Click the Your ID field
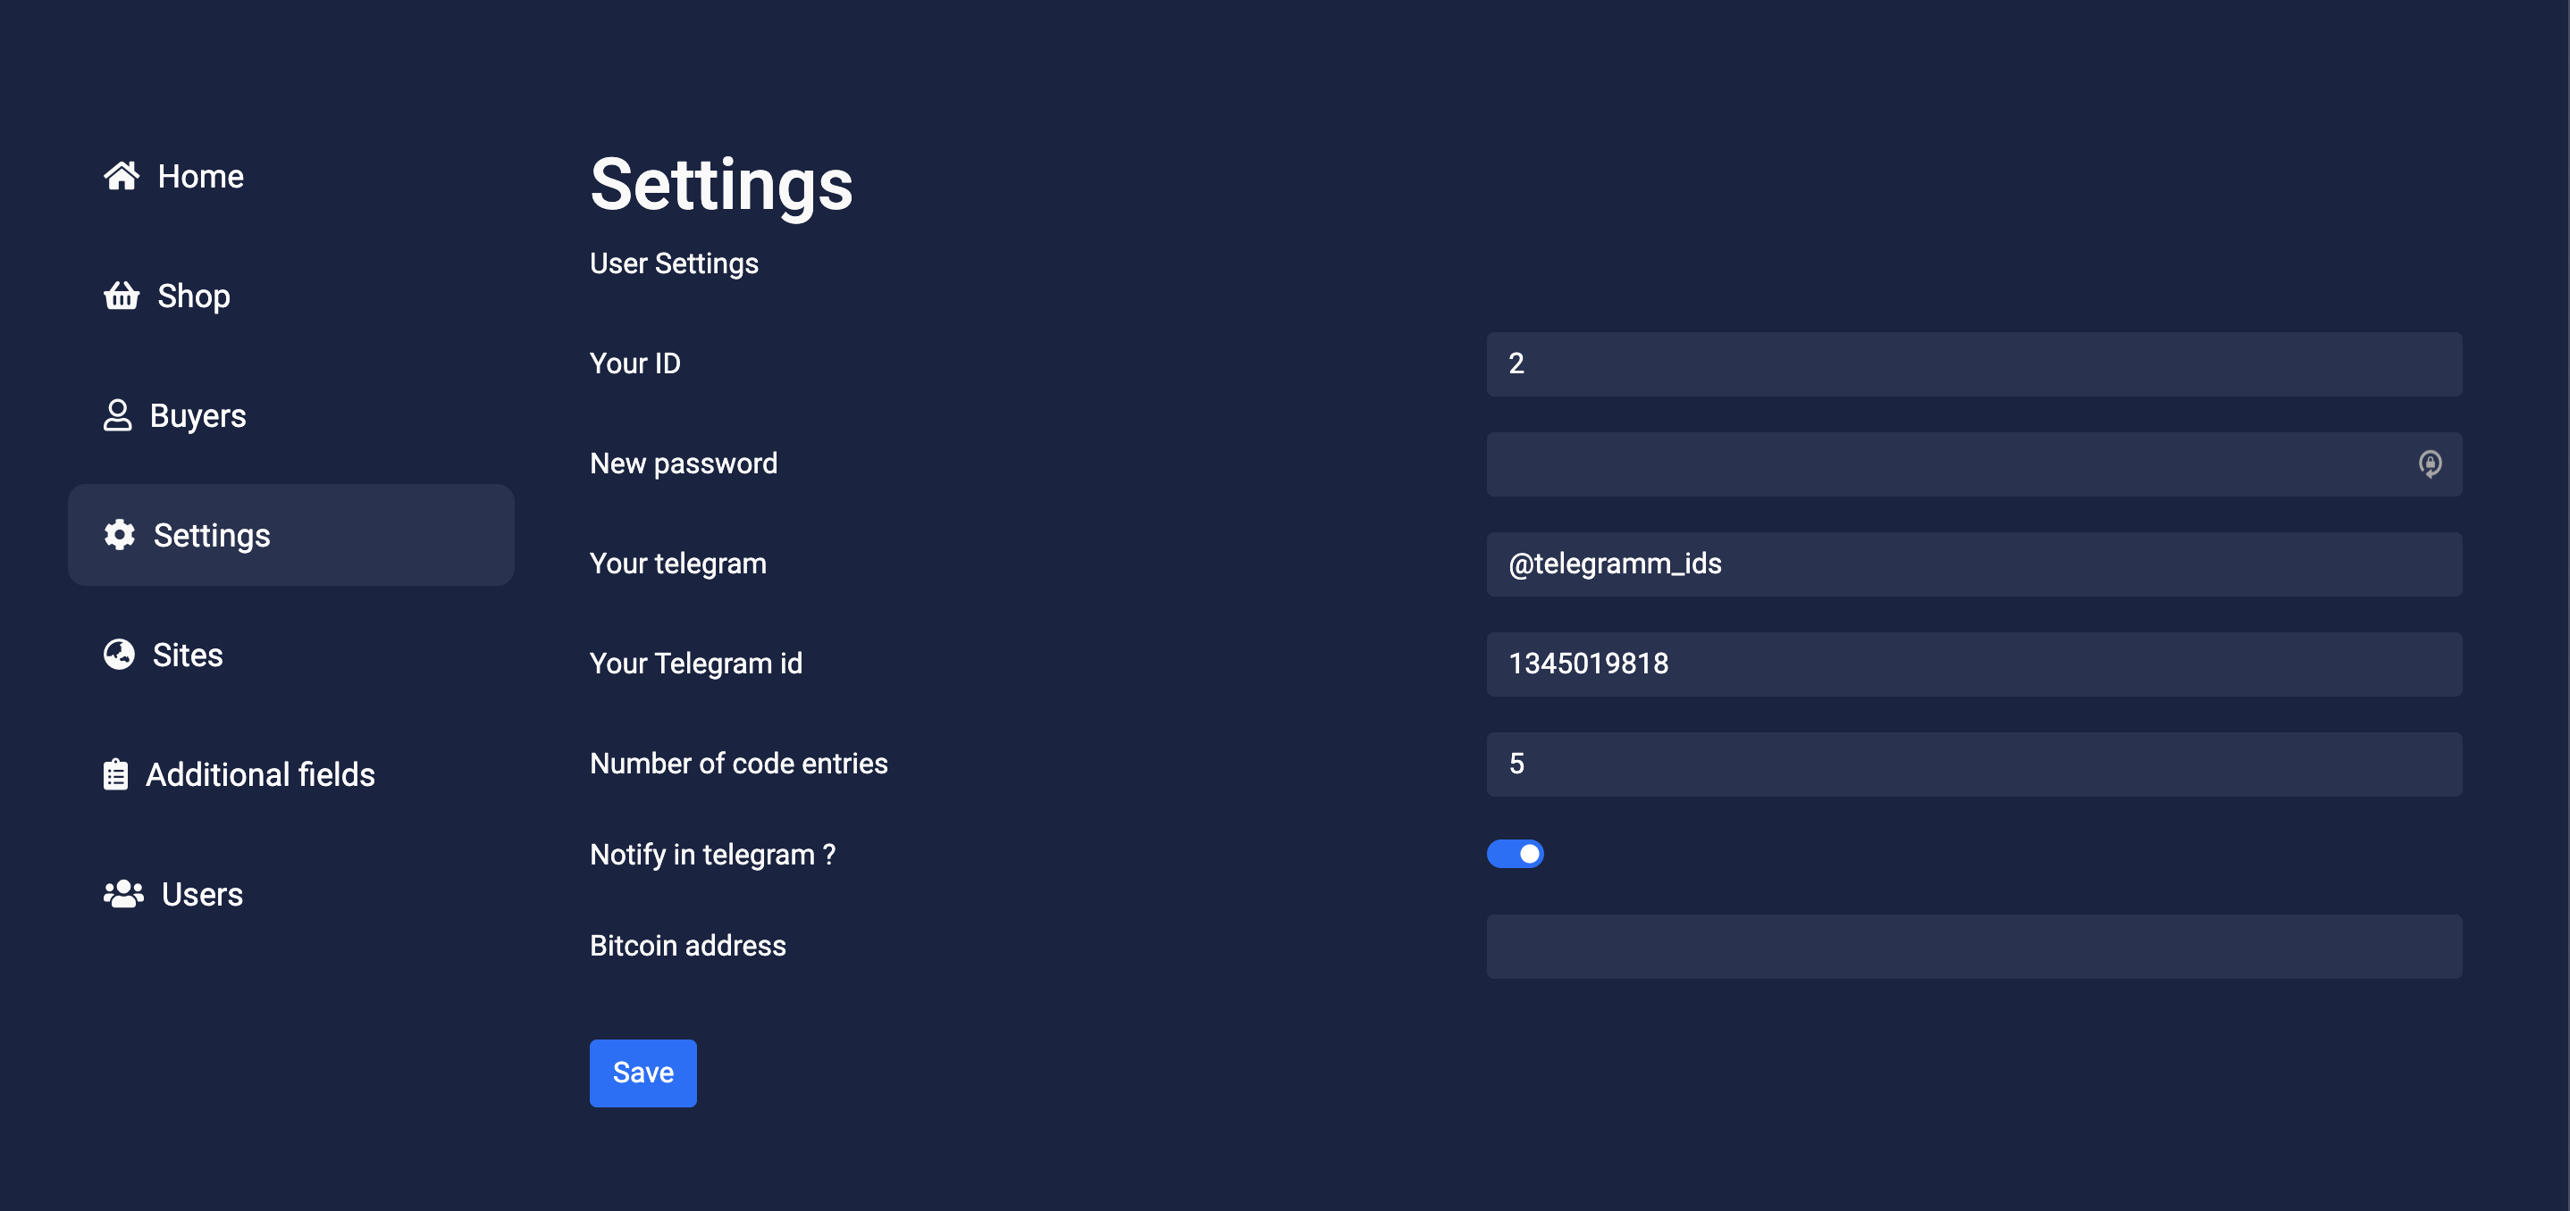 pos(1973,363)
